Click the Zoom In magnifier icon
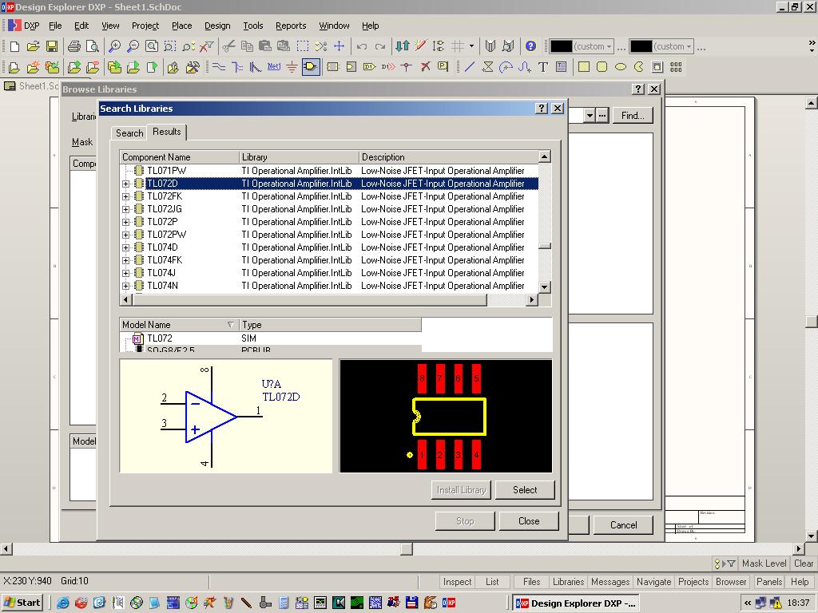 114,46
